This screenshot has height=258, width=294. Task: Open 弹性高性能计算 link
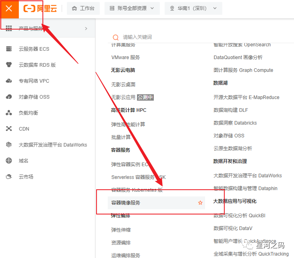point(128,124)
